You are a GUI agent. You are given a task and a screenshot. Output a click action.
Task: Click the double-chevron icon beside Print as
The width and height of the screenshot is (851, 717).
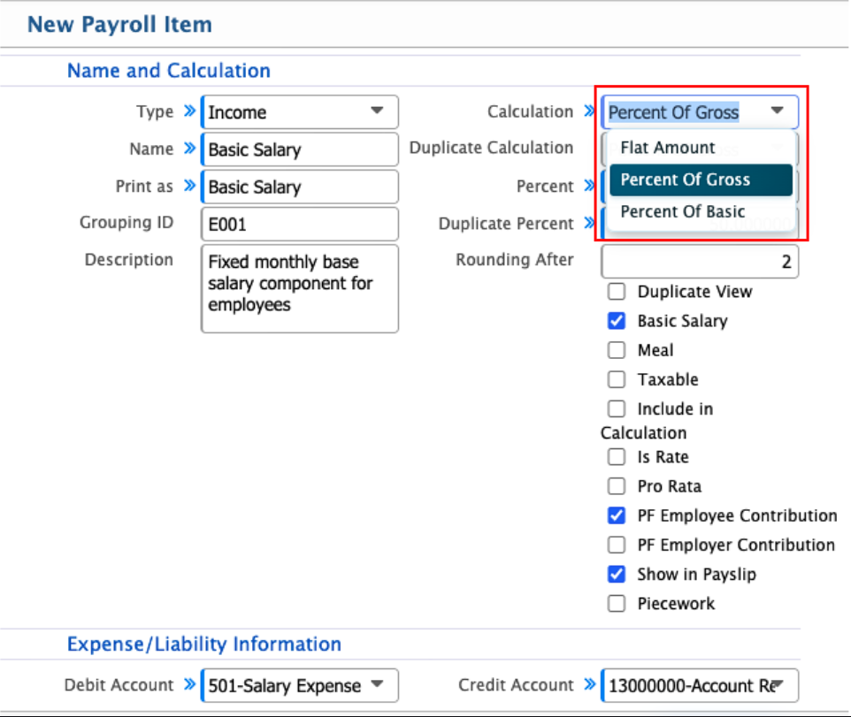point(189,186)
